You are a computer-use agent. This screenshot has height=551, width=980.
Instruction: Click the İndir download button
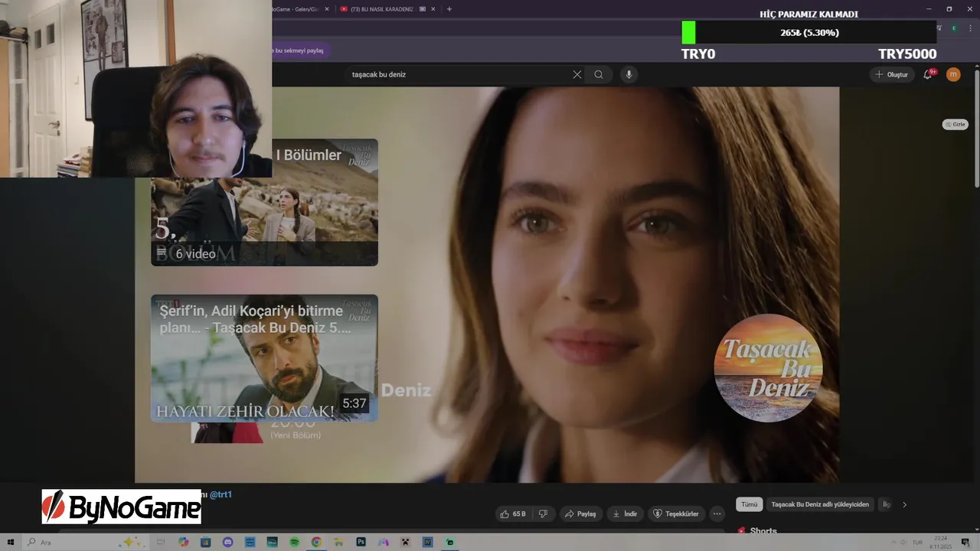tap(625, 514)
